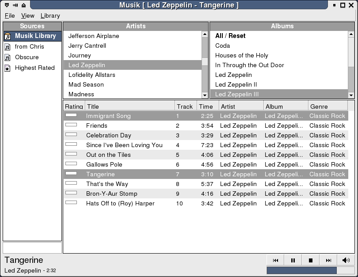The width and height of the screenshot is (358, 277).
Task: Select the Immigrant Song title
Action: pos(108,116)
